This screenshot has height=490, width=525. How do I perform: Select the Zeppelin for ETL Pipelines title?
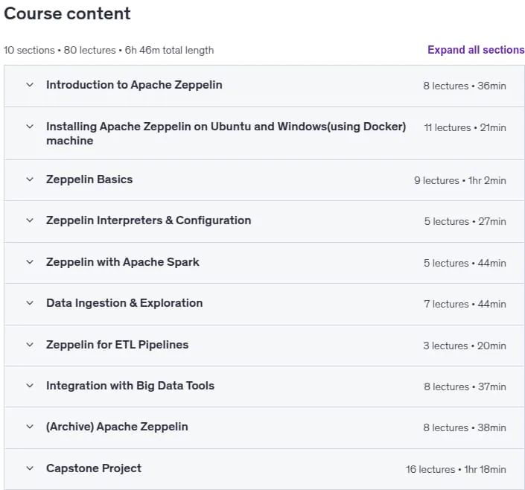pyautogui.click(x=117, y=345)
